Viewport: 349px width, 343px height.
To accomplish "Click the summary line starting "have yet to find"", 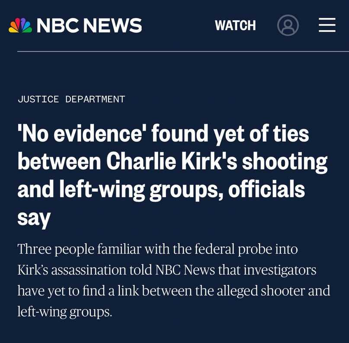I will [x=173, y=291].
